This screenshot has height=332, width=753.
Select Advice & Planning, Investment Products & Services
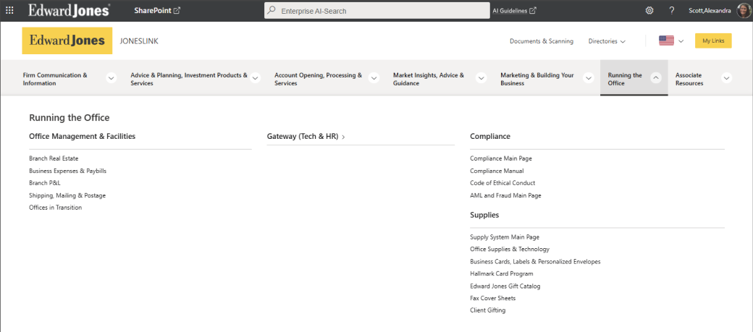(x=189, y=79)
